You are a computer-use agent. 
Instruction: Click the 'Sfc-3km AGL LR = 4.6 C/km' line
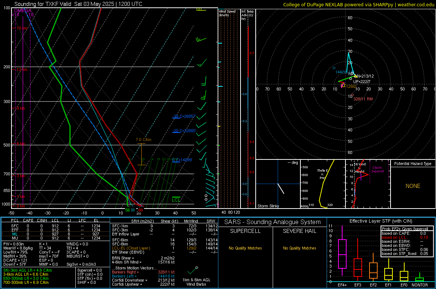[x=28, y=270]
